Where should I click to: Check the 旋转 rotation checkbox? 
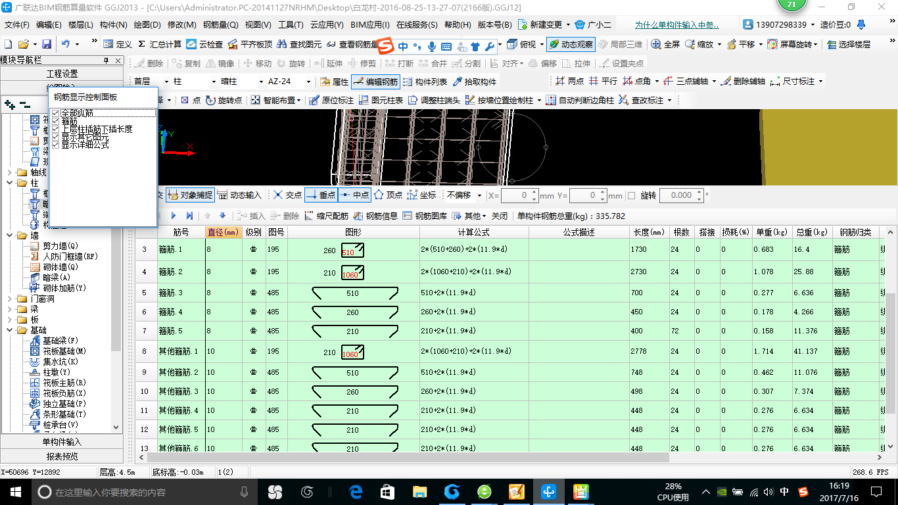coord(632,195)
